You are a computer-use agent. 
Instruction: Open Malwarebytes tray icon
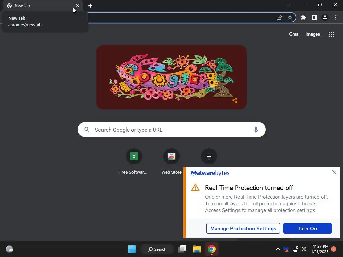click(286, 249)
